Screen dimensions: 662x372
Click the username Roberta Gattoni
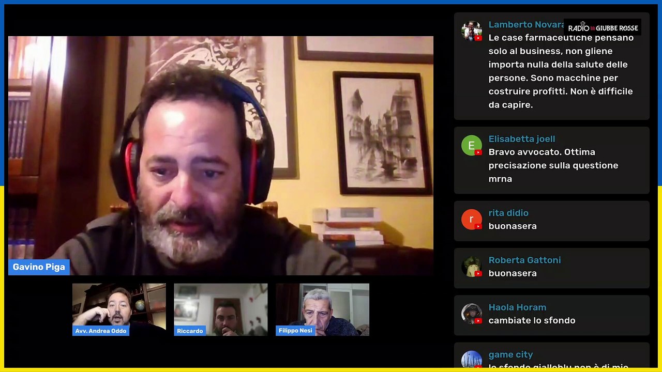point(524,260)
